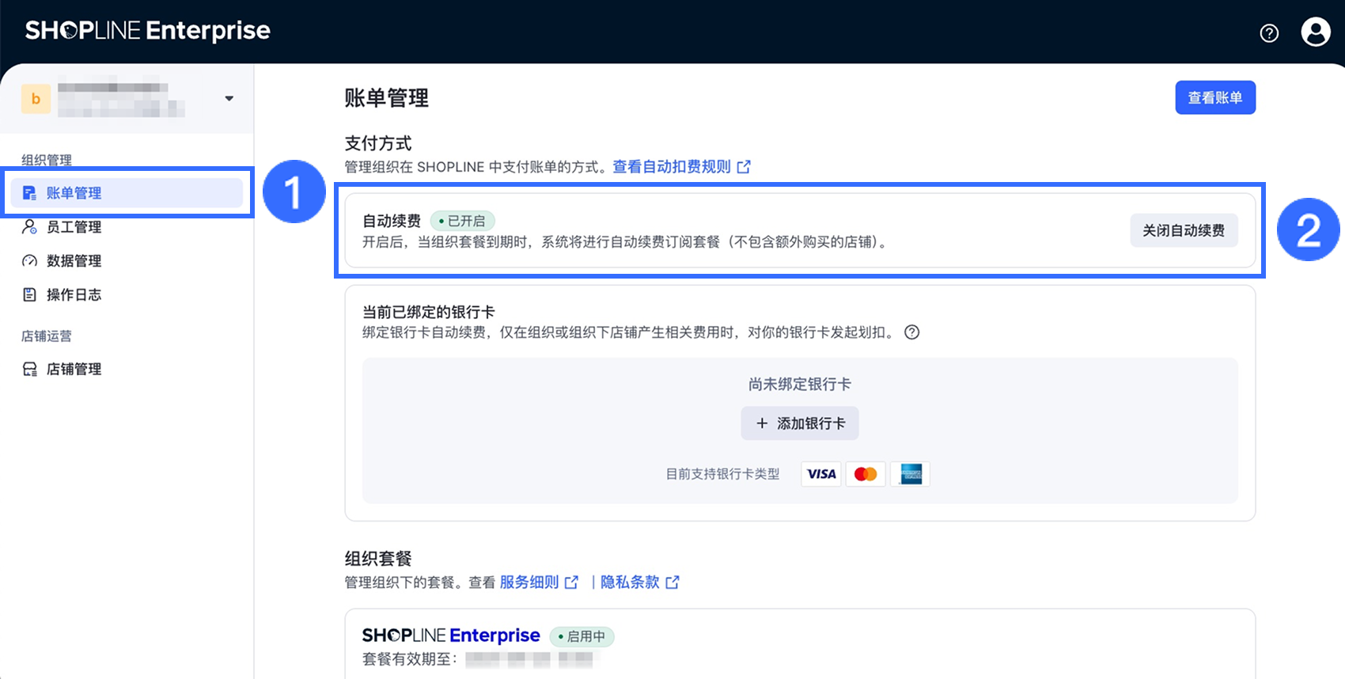Click the 店铺运营 sidebar group label
Image resolution: width=1345 pixels, height=679 pixels.
click(x=47, y=336)
